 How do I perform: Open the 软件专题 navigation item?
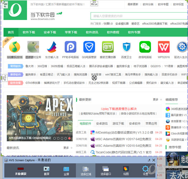pyautogui.click(x=134, y=32)
